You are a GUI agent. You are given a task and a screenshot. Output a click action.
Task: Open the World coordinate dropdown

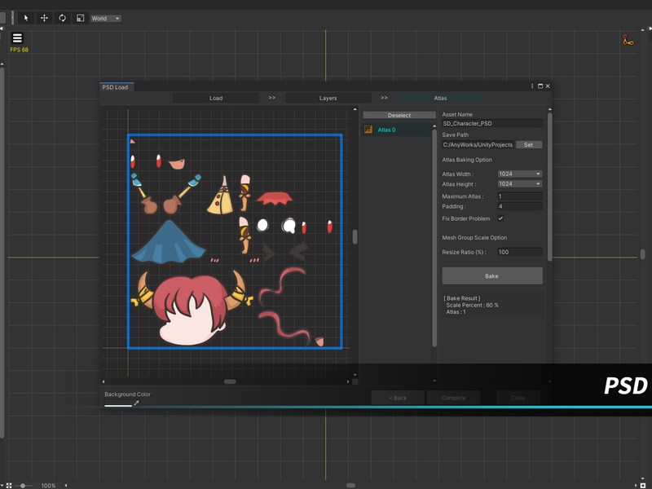point(106,18)
